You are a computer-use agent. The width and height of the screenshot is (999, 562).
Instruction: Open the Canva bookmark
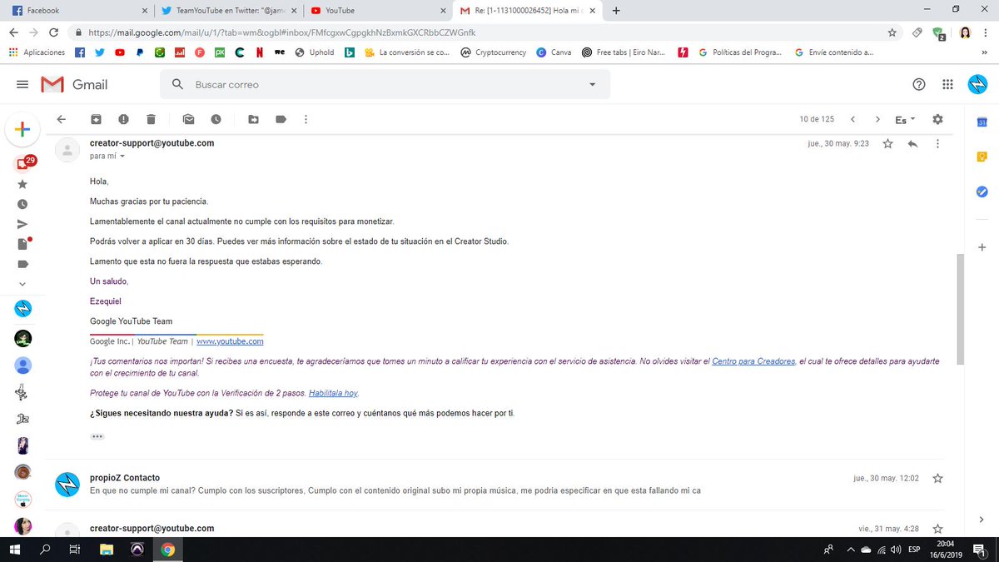(554, 52)
